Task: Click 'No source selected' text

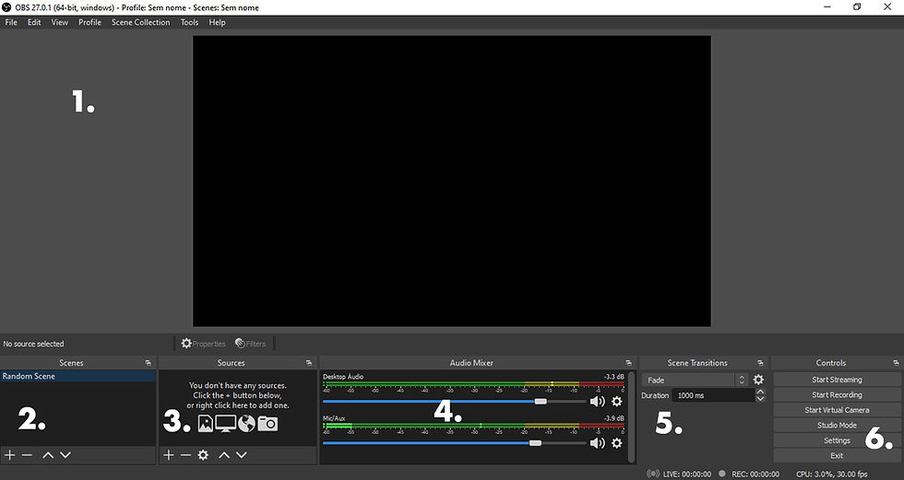Action: (33, 344)
